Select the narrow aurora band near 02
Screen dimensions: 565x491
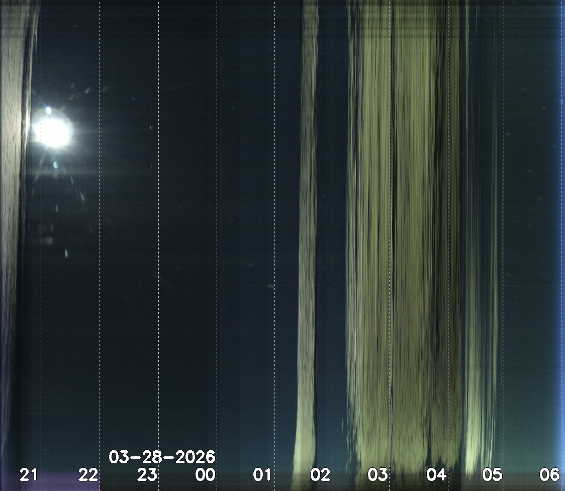tap(308, 226)
